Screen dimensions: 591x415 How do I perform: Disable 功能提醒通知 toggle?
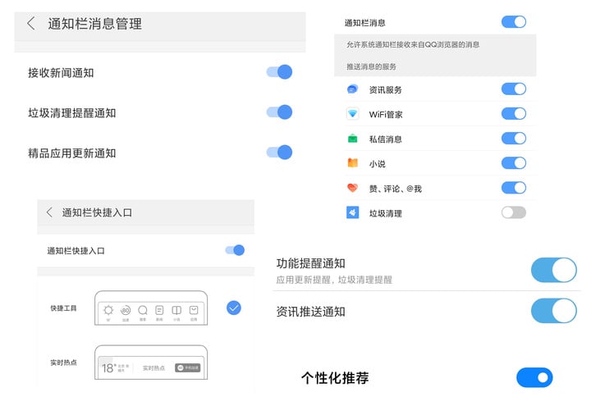pos(554,270)
